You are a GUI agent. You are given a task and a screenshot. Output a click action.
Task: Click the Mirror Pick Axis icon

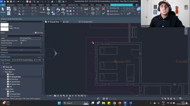click(x=58, y=9)
